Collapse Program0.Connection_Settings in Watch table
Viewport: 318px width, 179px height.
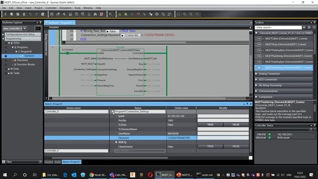click(113, 111)
